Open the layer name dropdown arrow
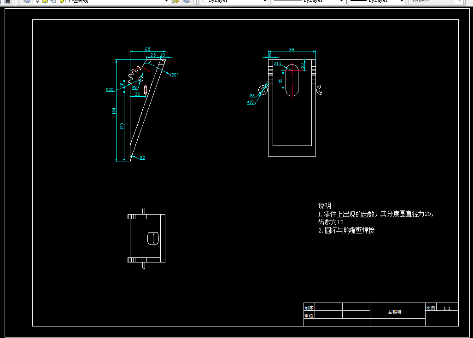The image size is (473, 338). tap(166, 1)
